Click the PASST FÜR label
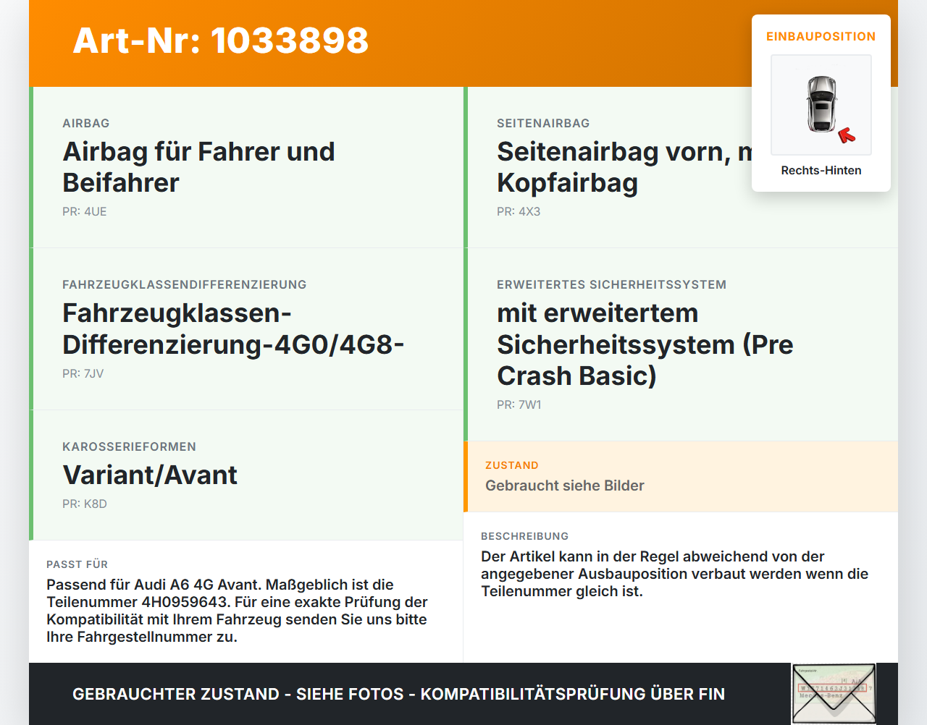Viewport: 927px width, 725px height. (77, 564)
